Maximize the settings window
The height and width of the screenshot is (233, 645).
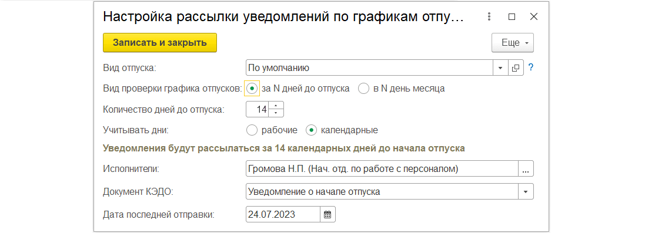tap(512, 17)
